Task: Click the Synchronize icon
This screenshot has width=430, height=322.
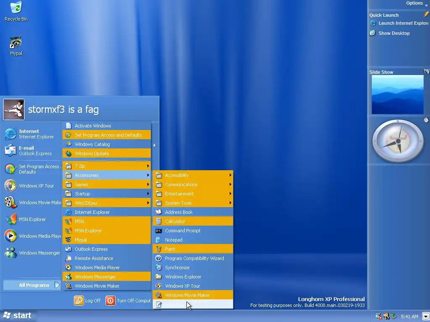Action: [158, 267]
